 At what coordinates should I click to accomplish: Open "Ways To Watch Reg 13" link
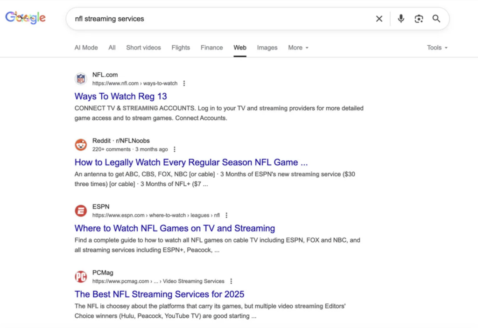(x=120, y=97)
